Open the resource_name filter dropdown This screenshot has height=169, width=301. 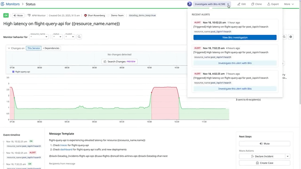point(39,37)
